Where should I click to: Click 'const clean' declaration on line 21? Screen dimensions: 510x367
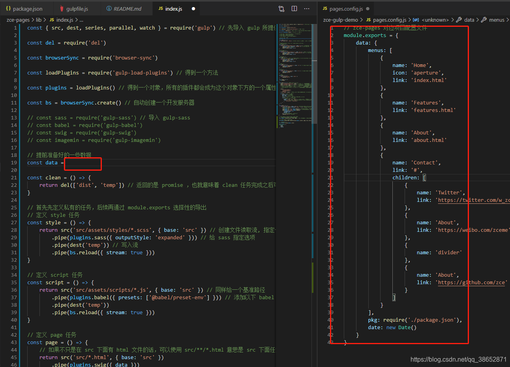(x=44, y=177)
